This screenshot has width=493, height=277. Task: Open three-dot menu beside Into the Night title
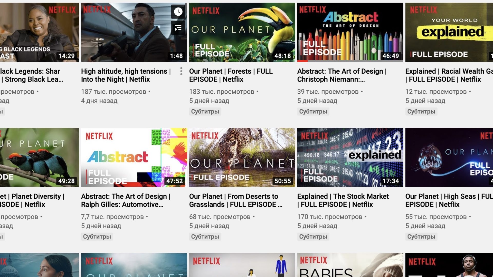pos(181,71)
